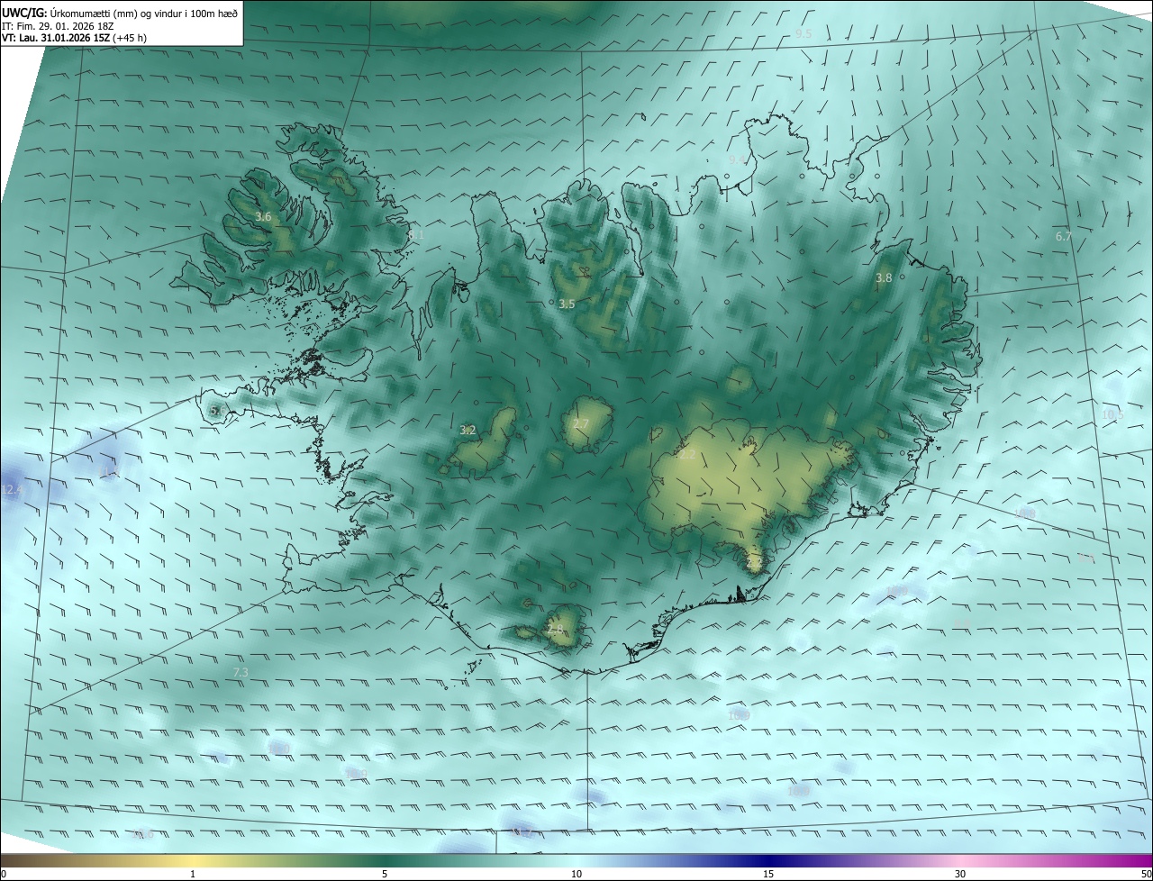Click the 9.4 value label off the north coast
The width and height of the screenshot is (1153, 881).
click(x=737, y=159)
